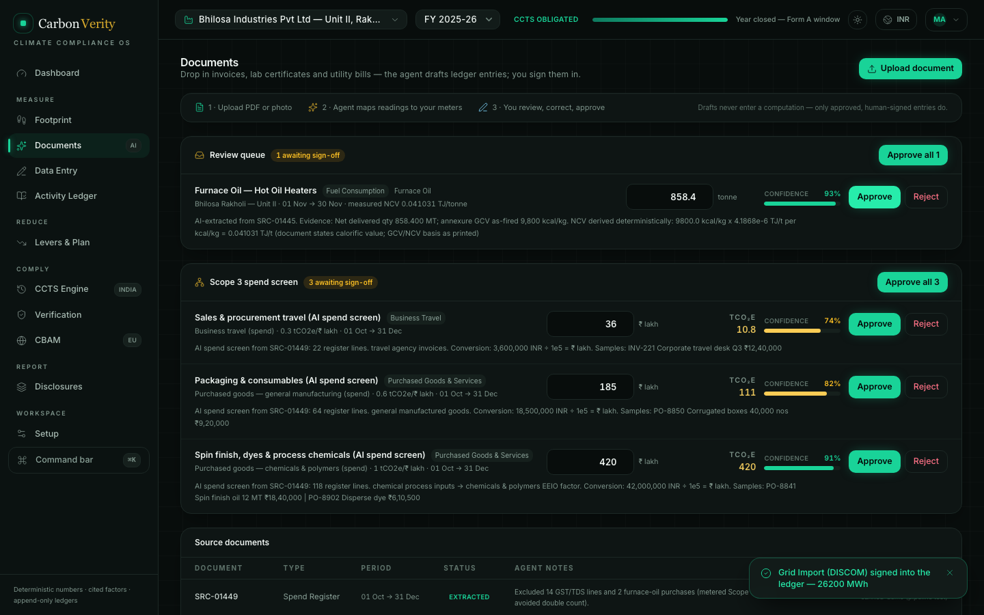This screenshot has width=984, height=615.
Task: Edit the Furnace Oil 858.4 tonne field
Action: [670, 197]
